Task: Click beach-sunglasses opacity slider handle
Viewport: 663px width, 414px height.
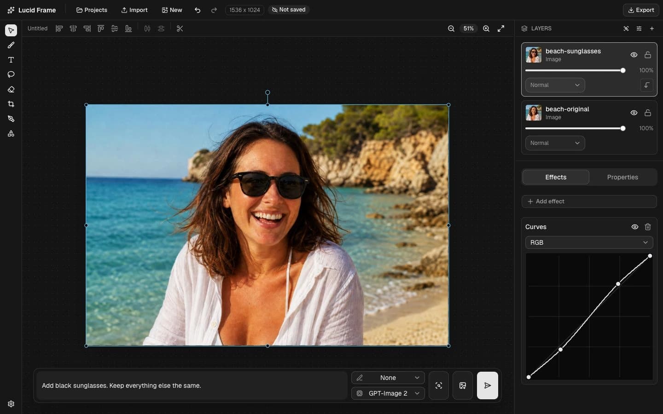Action: 623,70
